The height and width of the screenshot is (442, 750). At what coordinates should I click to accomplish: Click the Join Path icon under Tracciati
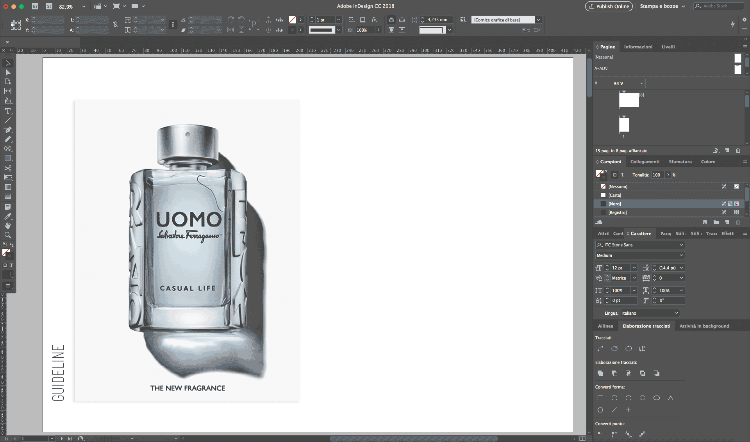pyautogui.click(x=600, y=349)
